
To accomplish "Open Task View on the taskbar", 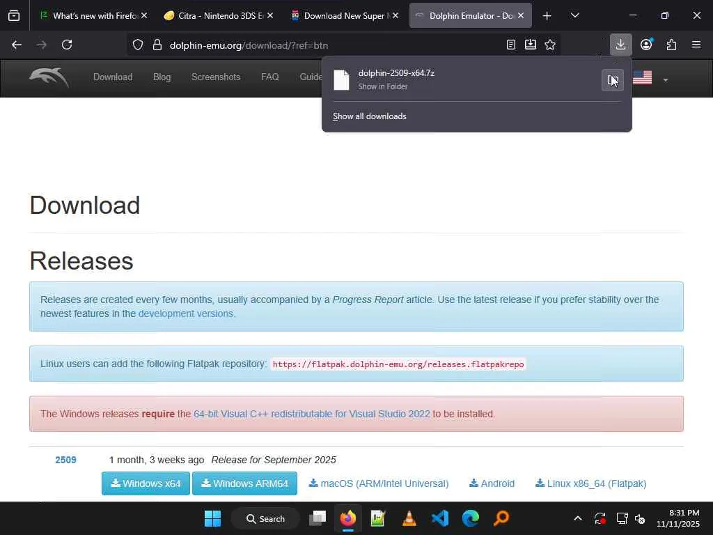I will (x=318, y=518).
